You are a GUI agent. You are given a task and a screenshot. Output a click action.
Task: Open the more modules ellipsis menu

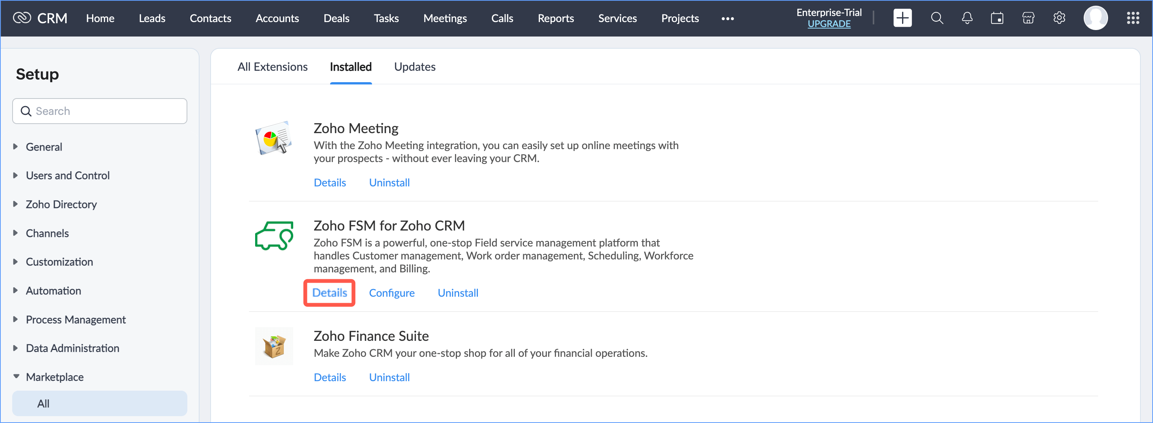click(727, 19)
